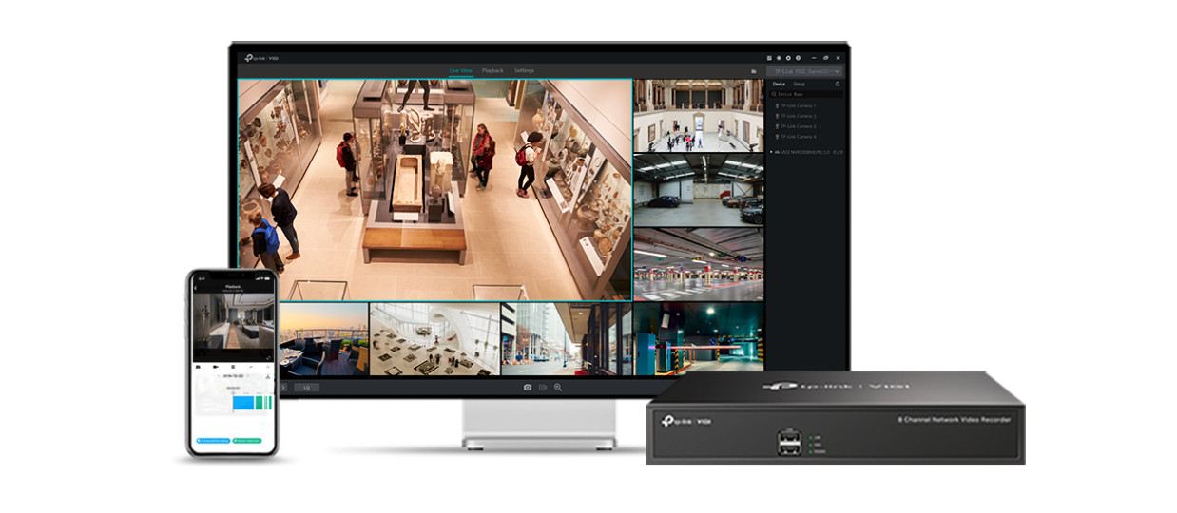Select TP-Link Camera 2 in the device list
The width and height of the screenshot is (1177, 513).
pyautogui.click(x=795, y=116)
